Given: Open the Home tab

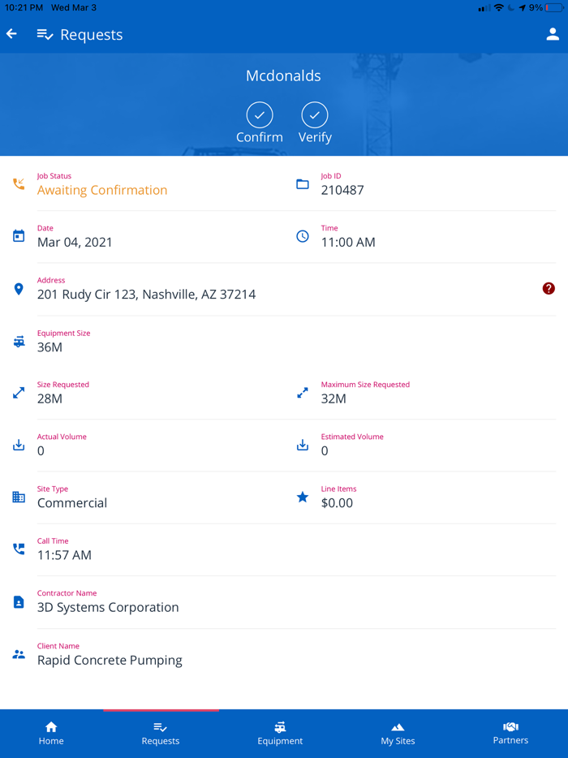Looking at the screenshot, I should (51, 734).
